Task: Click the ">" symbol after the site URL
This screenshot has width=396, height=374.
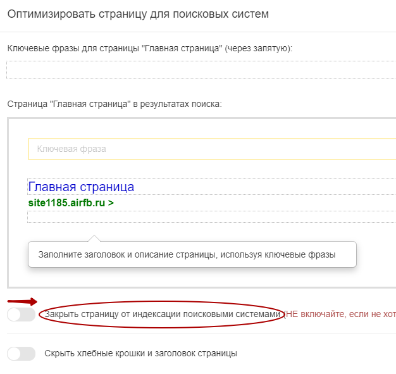Action: point(111,203)
